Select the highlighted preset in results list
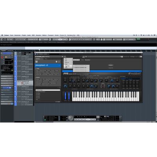This screenshot has height=157, width=157. (48, 90)
